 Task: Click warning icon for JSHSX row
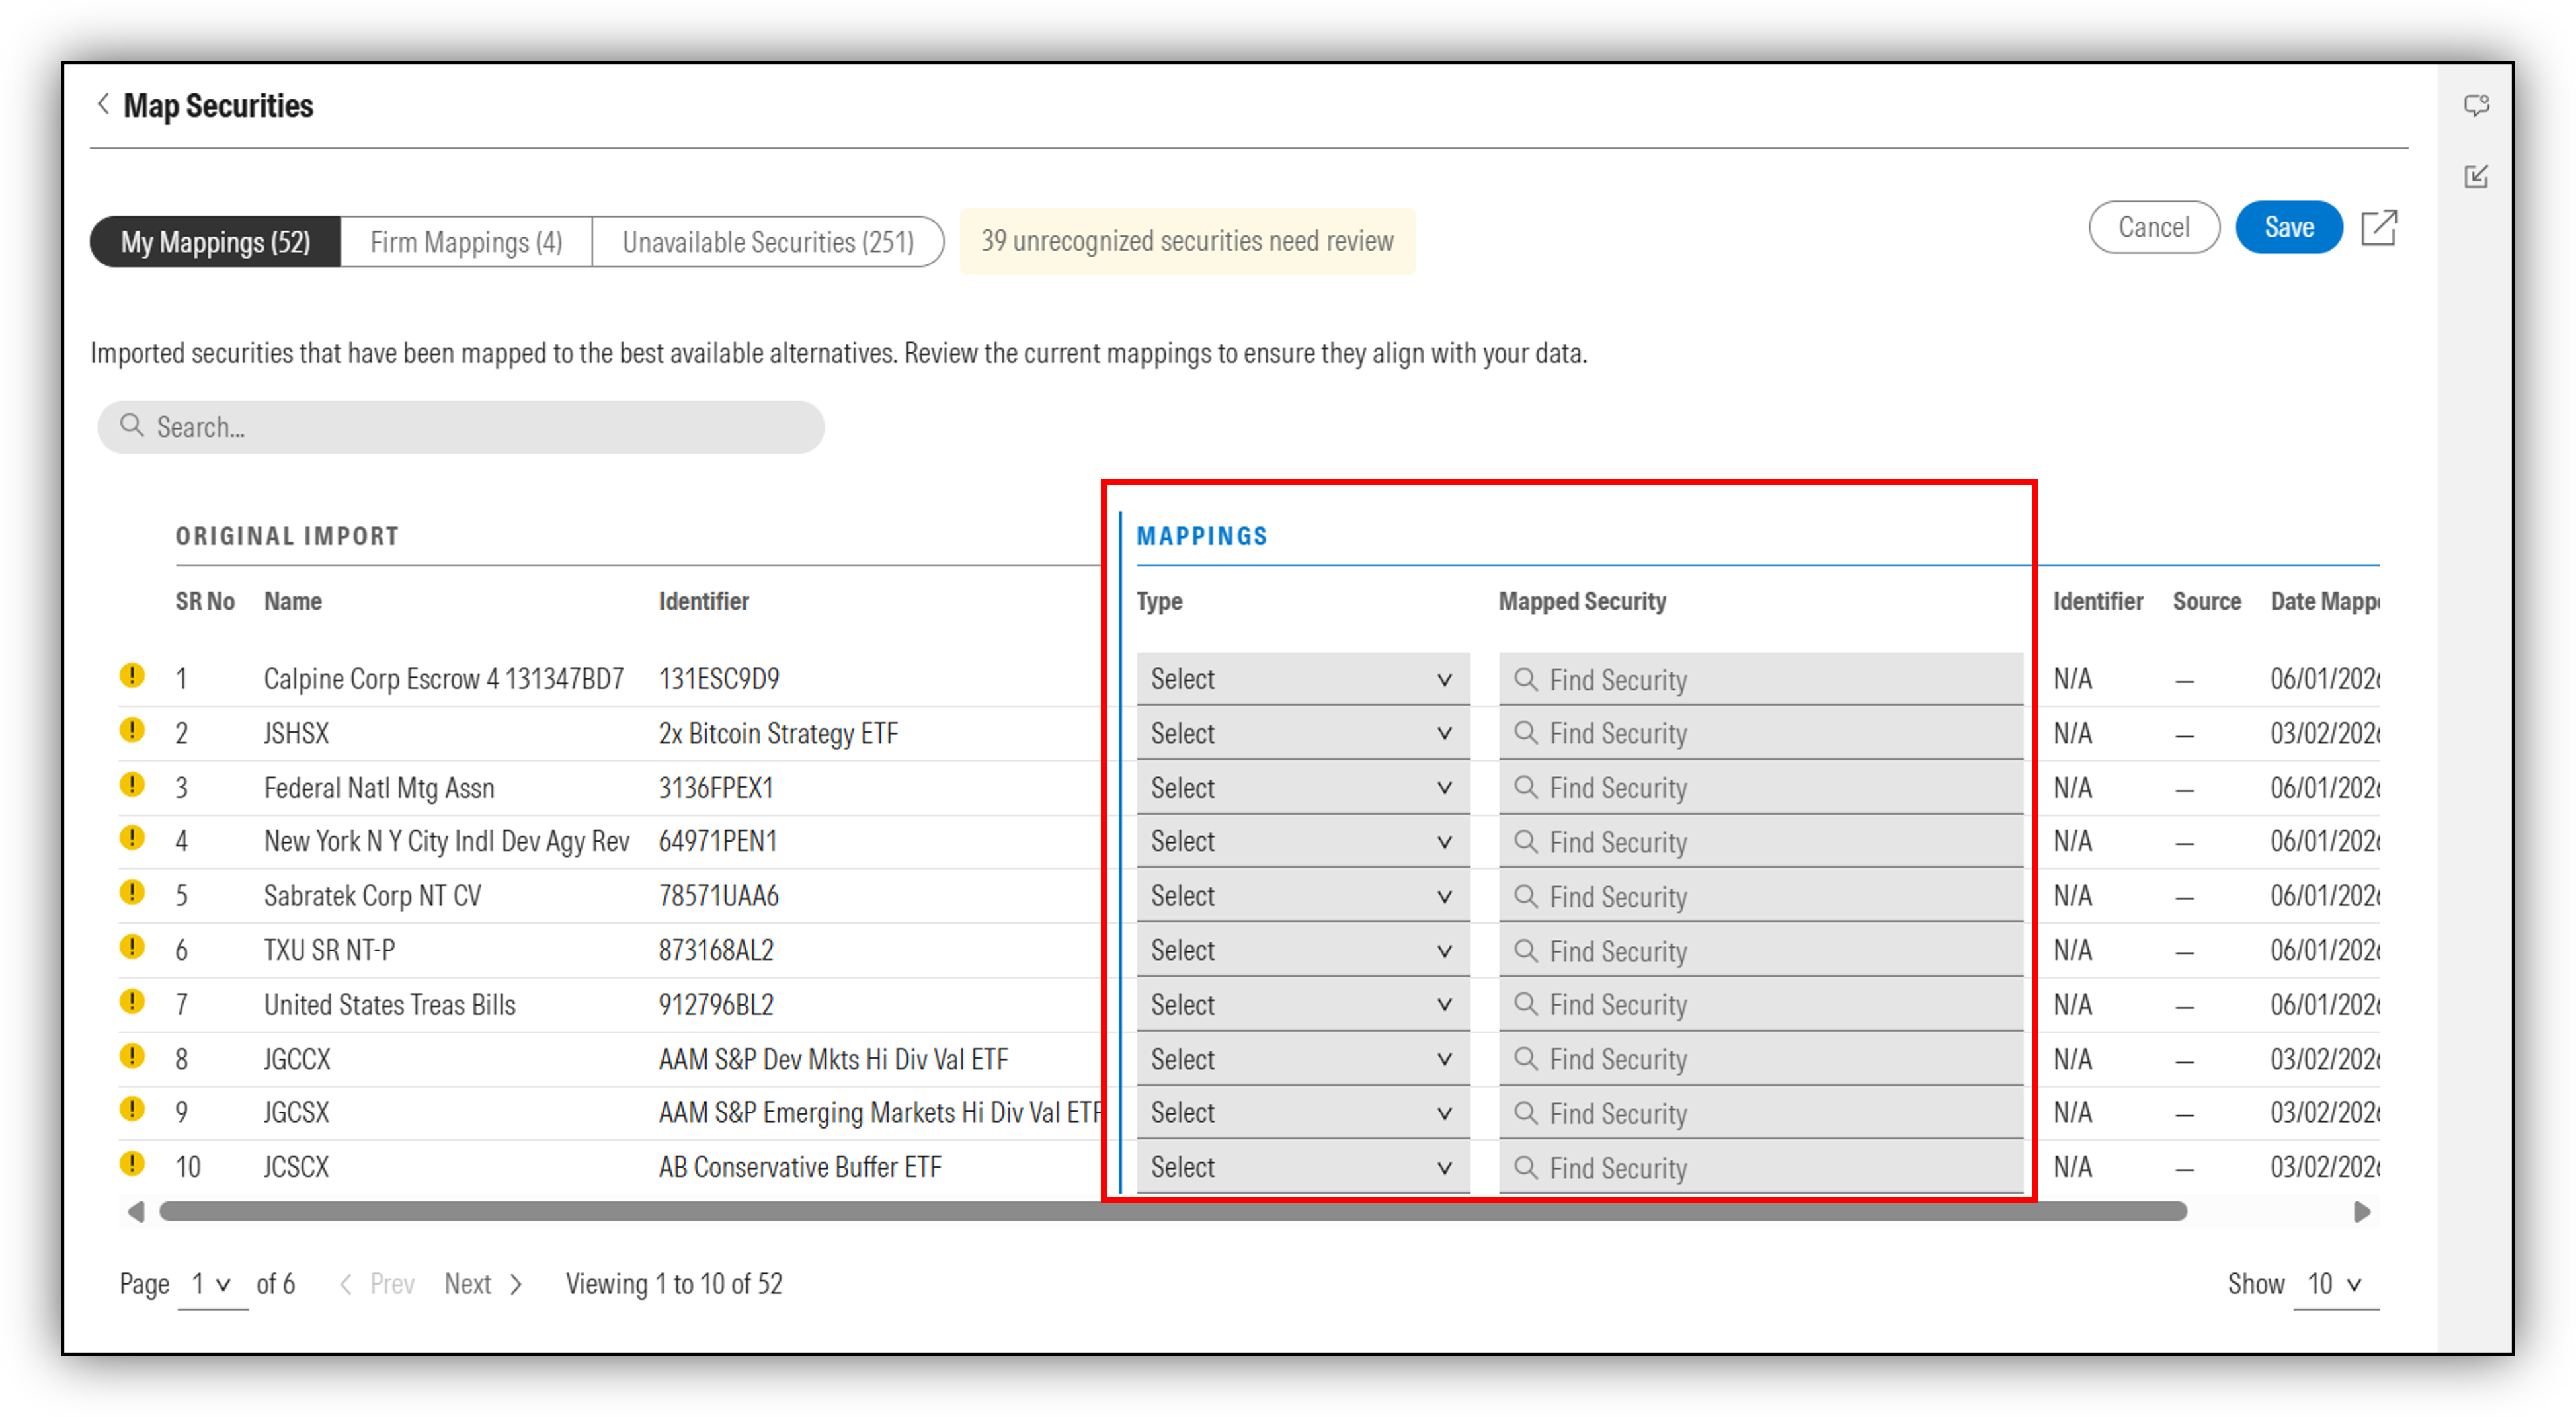pos(132,730)
